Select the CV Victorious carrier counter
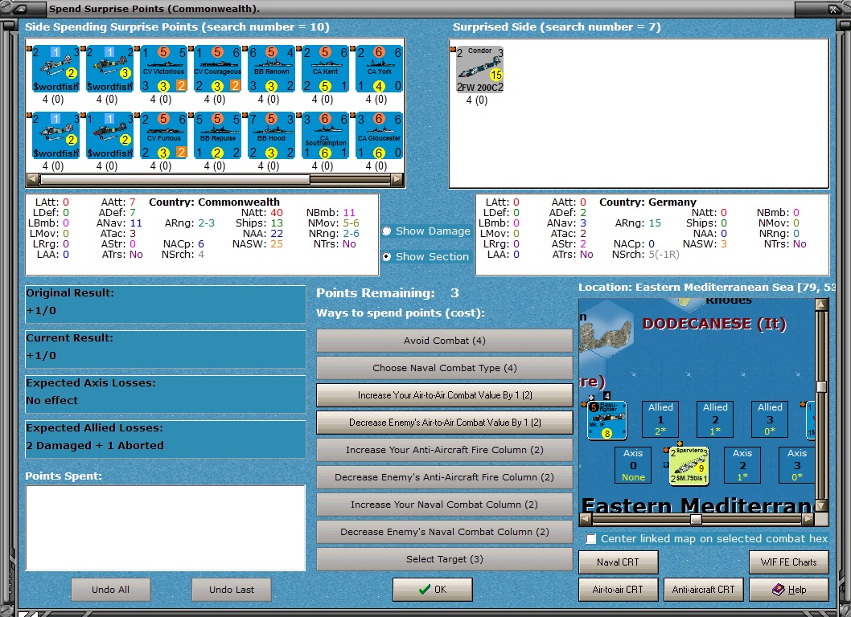 163,69
